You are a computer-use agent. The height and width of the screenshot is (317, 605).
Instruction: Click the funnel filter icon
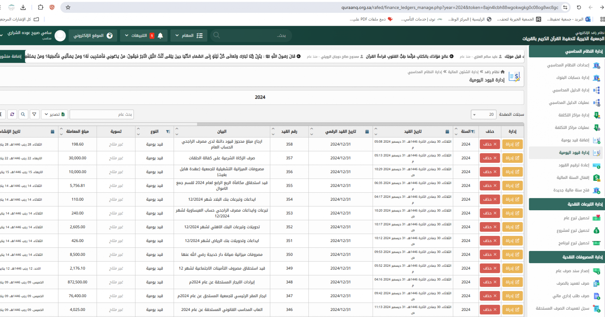point(34,114)
